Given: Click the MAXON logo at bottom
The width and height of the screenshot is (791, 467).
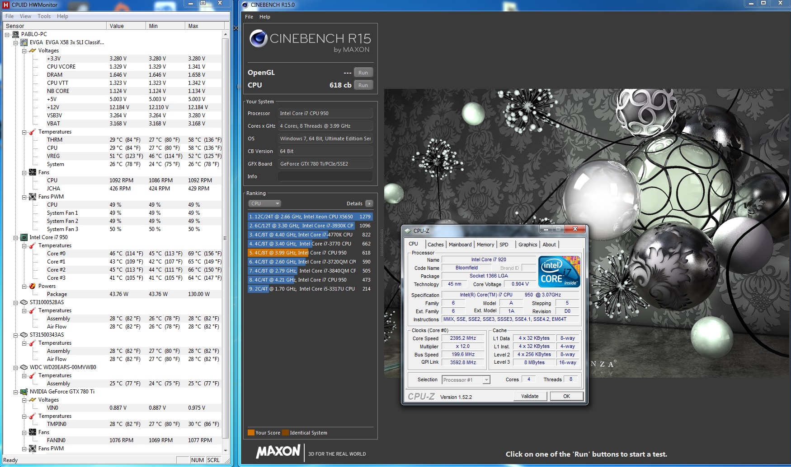Looking at the screenshot, I should (278, 452).
